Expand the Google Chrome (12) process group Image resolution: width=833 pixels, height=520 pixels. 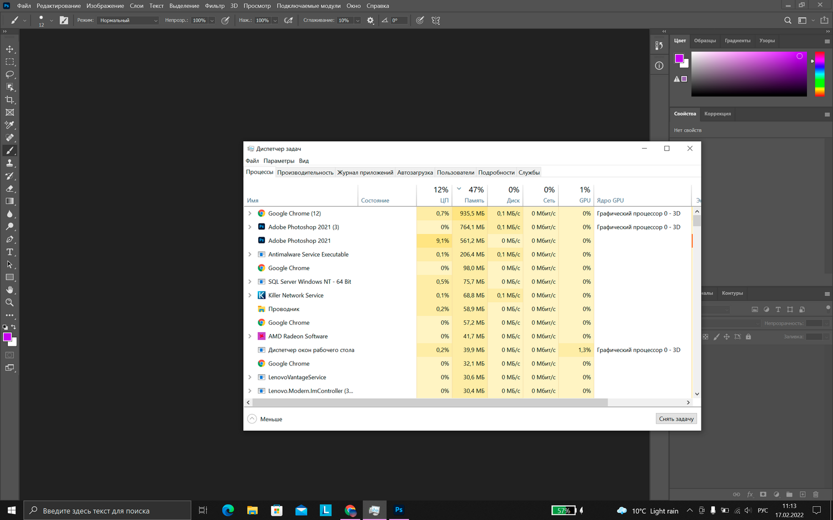click(x=250, y=213)
